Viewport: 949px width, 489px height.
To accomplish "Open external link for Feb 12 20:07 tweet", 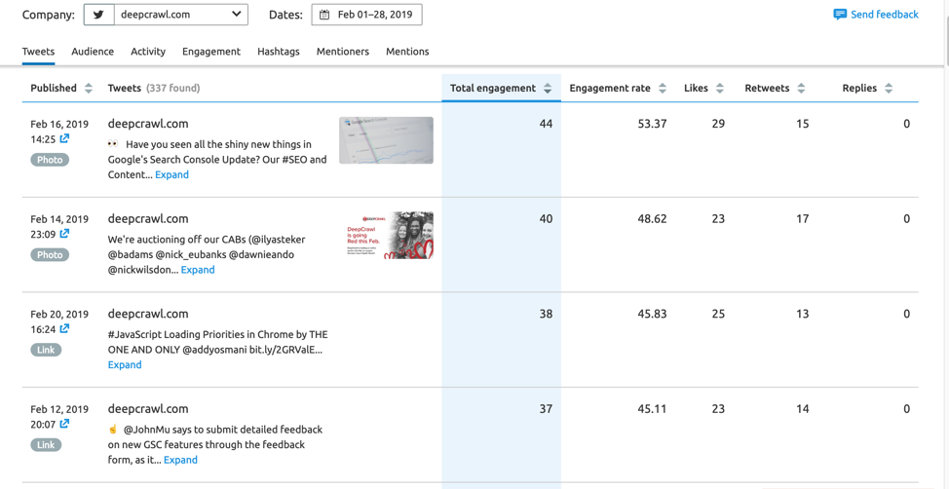I will pyautogui.click(x=64, y=423).
